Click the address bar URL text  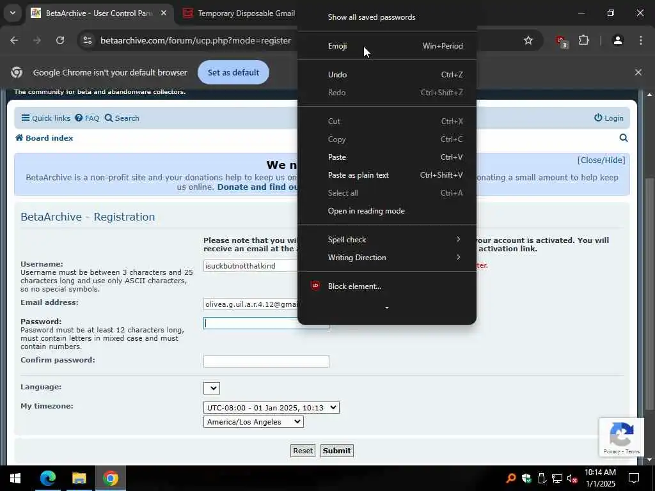pos(196,40)
